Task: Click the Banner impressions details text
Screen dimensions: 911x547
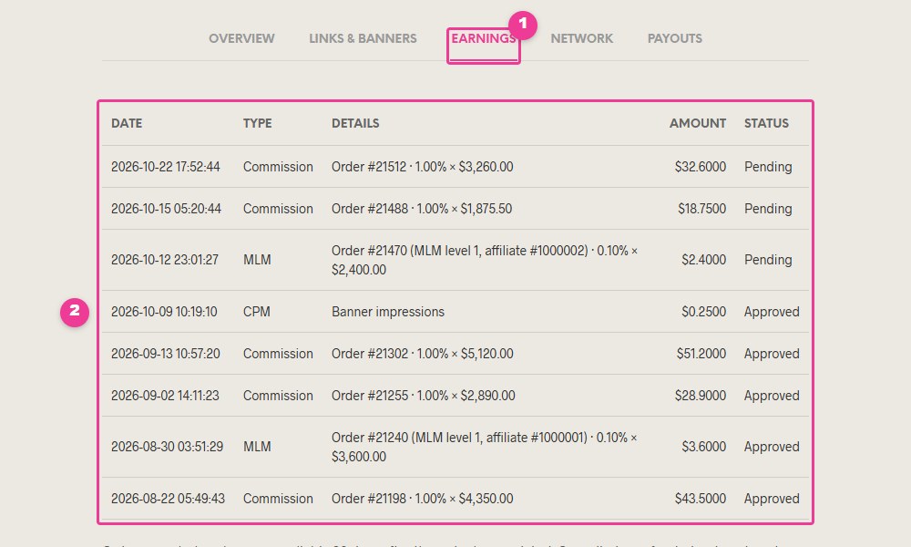Action: pos(388,312)
